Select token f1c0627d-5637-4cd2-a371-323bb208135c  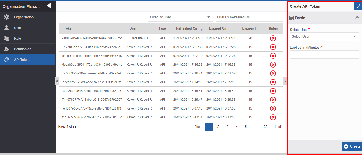coord(92,117)
